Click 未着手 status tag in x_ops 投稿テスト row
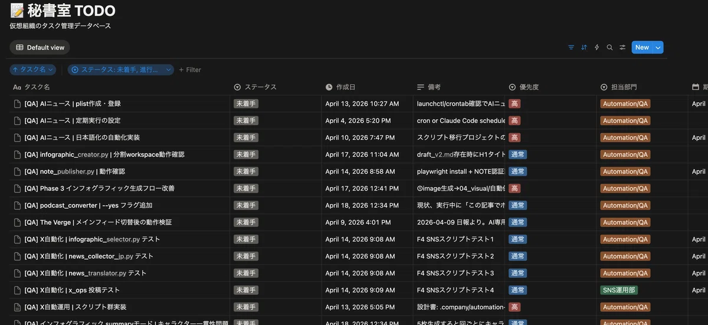 [246, 290]
